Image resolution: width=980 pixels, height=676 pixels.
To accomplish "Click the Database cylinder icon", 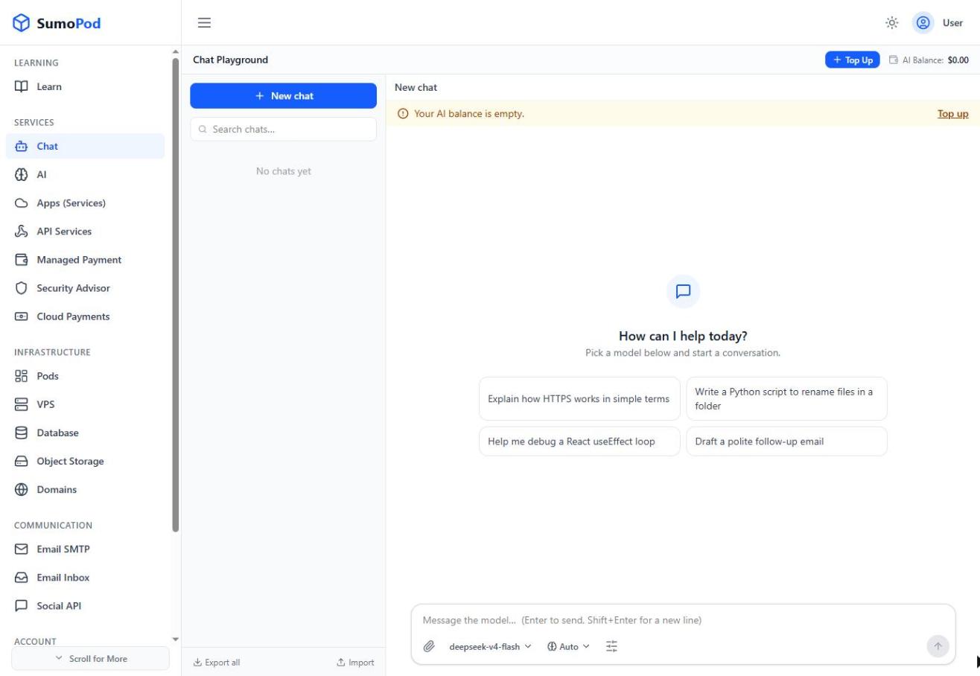I will 22,433.
